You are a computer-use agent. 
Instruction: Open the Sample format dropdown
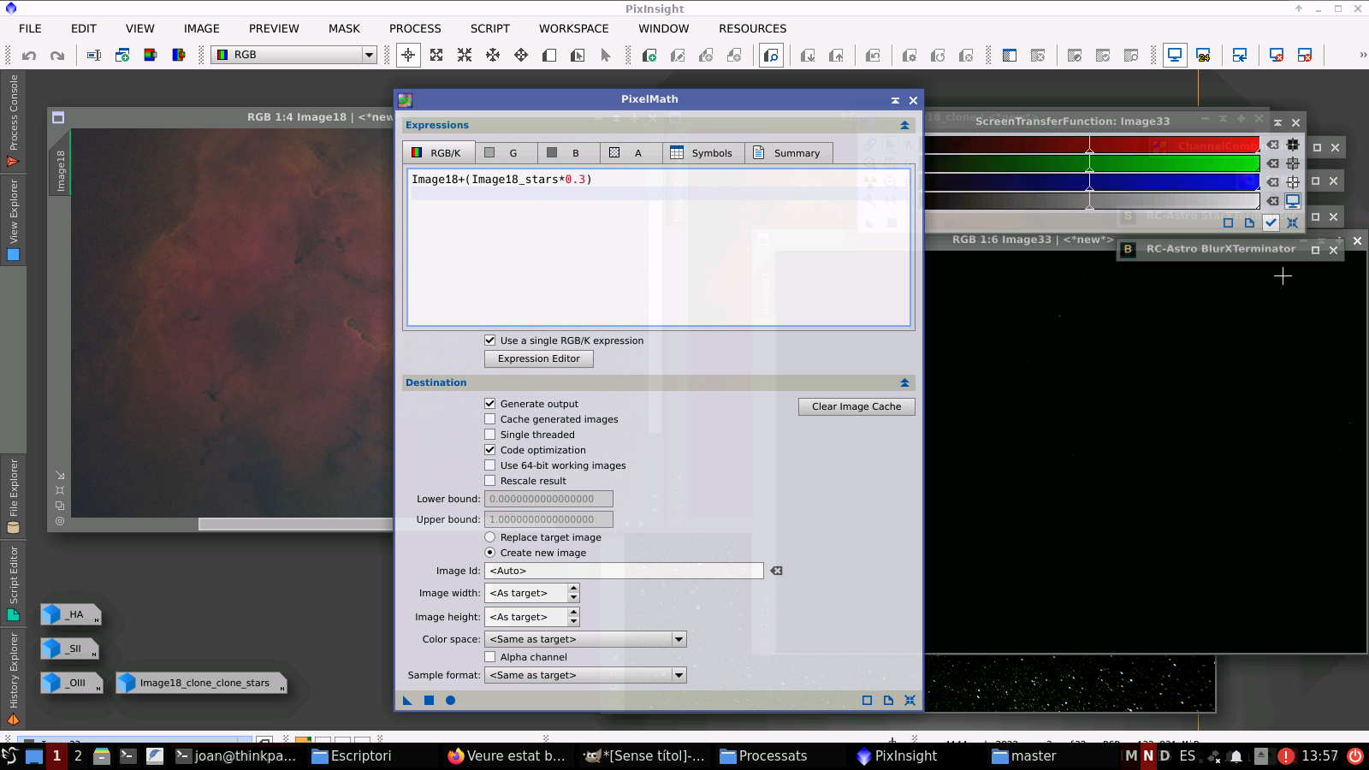coord(585,675)
